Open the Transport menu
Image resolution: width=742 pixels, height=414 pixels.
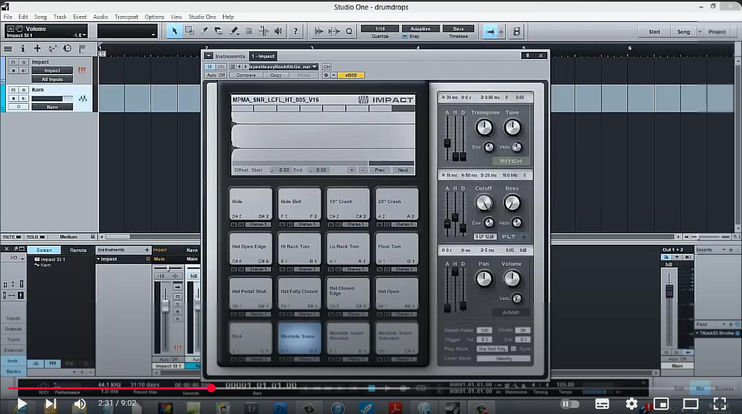click(x=126, y=17)
